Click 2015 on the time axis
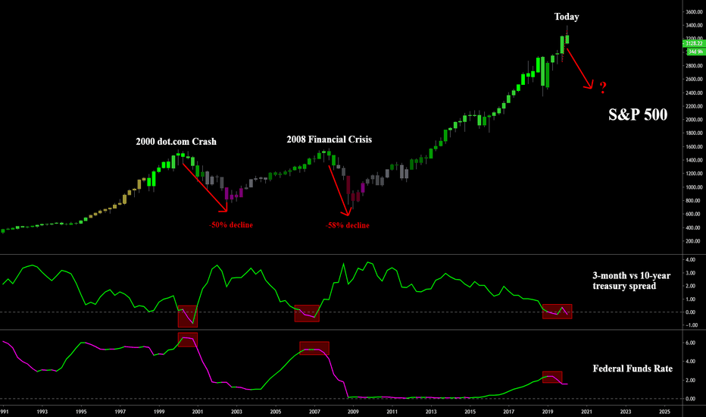The image size is (706, 417). 470,412
